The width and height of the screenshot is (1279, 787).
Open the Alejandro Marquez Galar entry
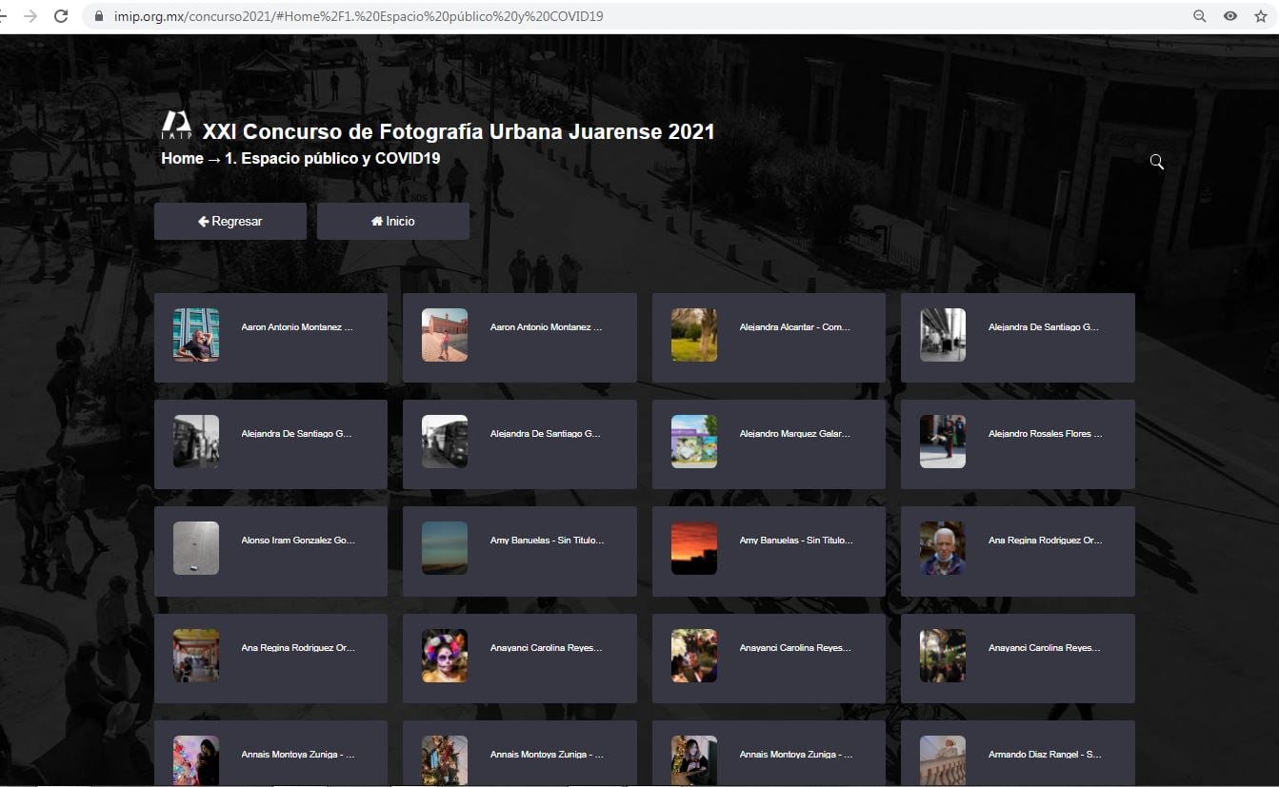pyautogui.click(x=768, y=443)
